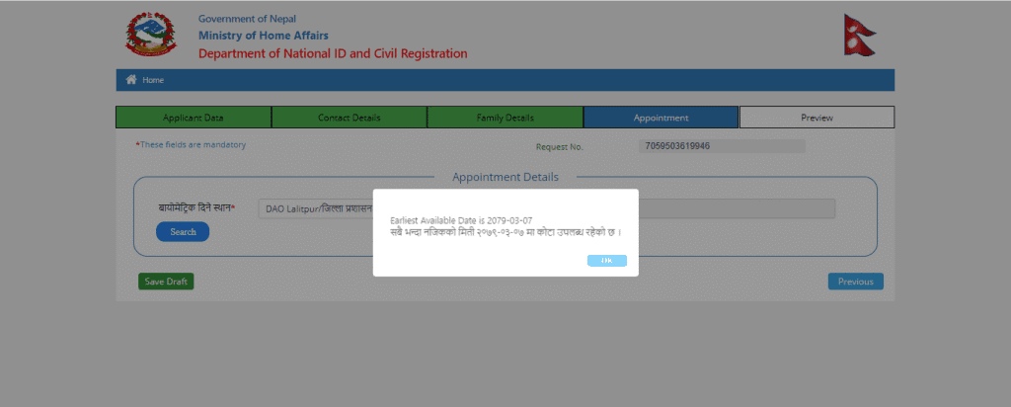
Task: Go back with the Previous button
Action: point(856,282)
